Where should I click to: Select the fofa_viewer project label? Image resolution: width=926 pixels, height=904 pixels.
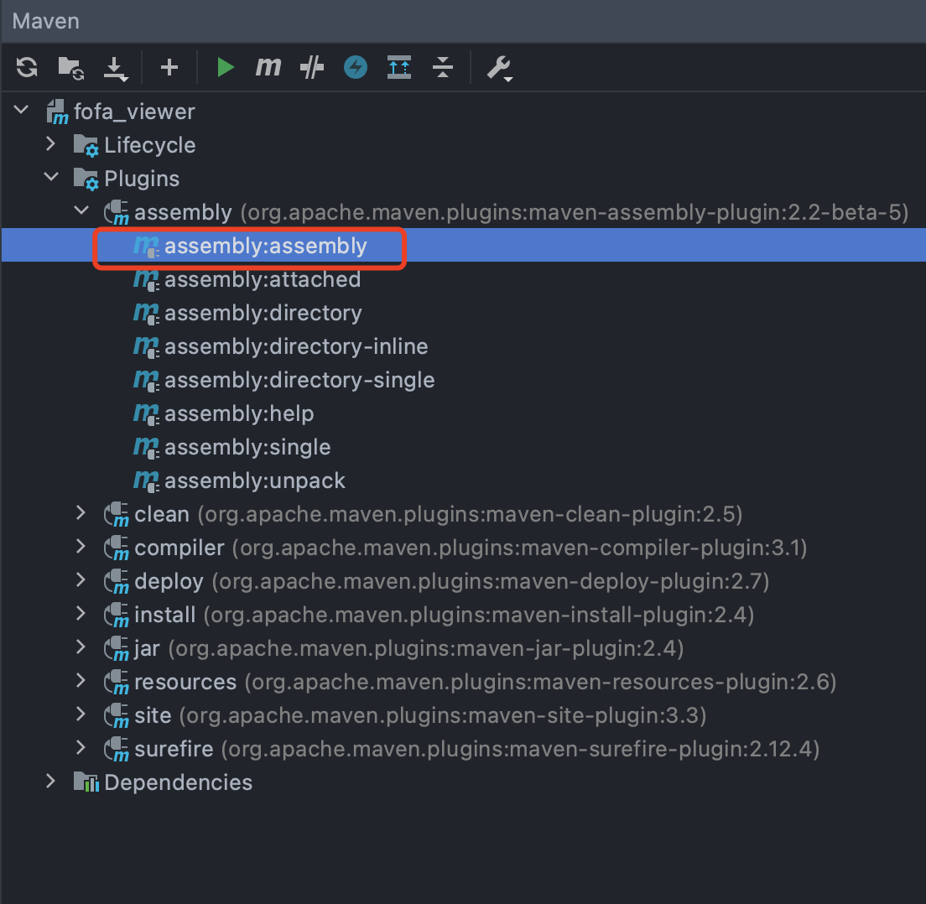[x=135, y=112]
